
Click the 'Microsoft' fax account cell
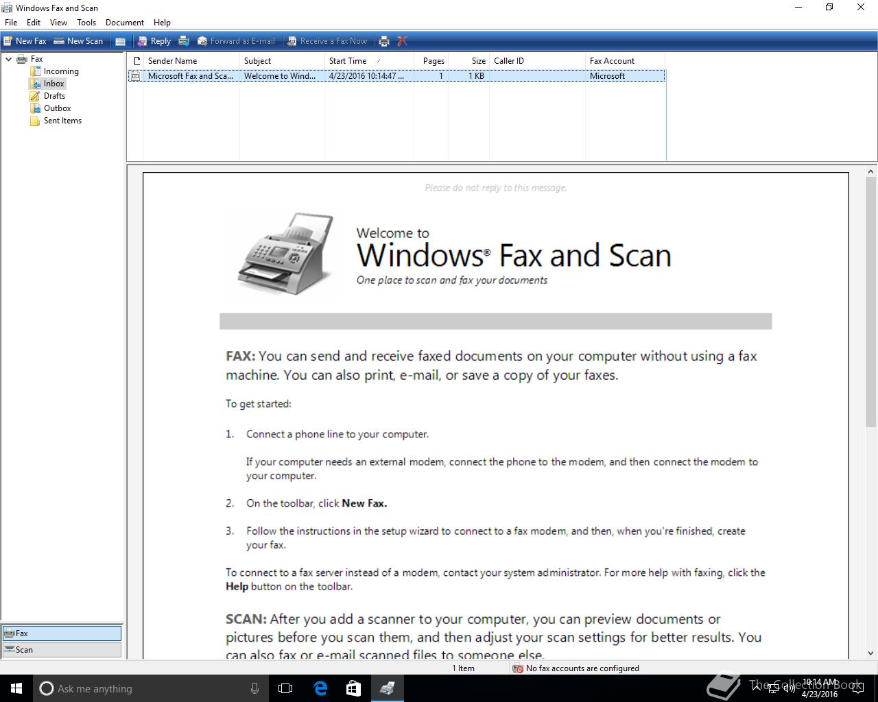(x=607, y=76)
